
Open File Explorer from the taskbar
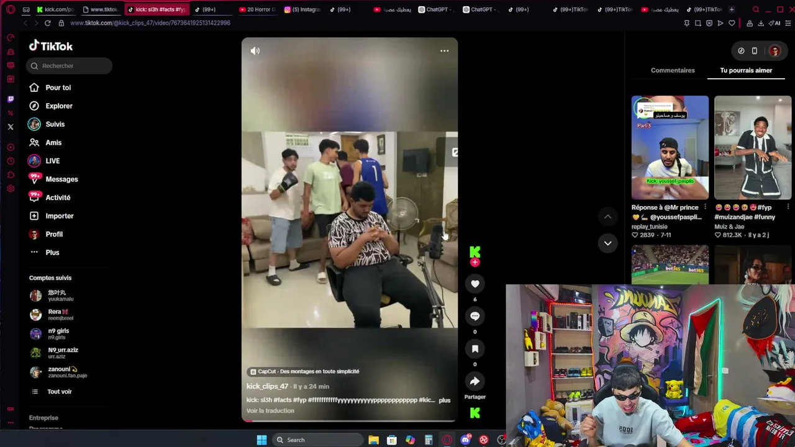(x=373, y=440)
